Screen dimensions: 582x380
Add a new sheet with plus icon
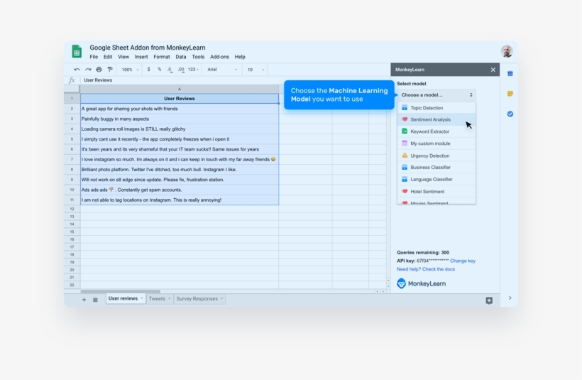pyautogui.click(x=84, y=300)
